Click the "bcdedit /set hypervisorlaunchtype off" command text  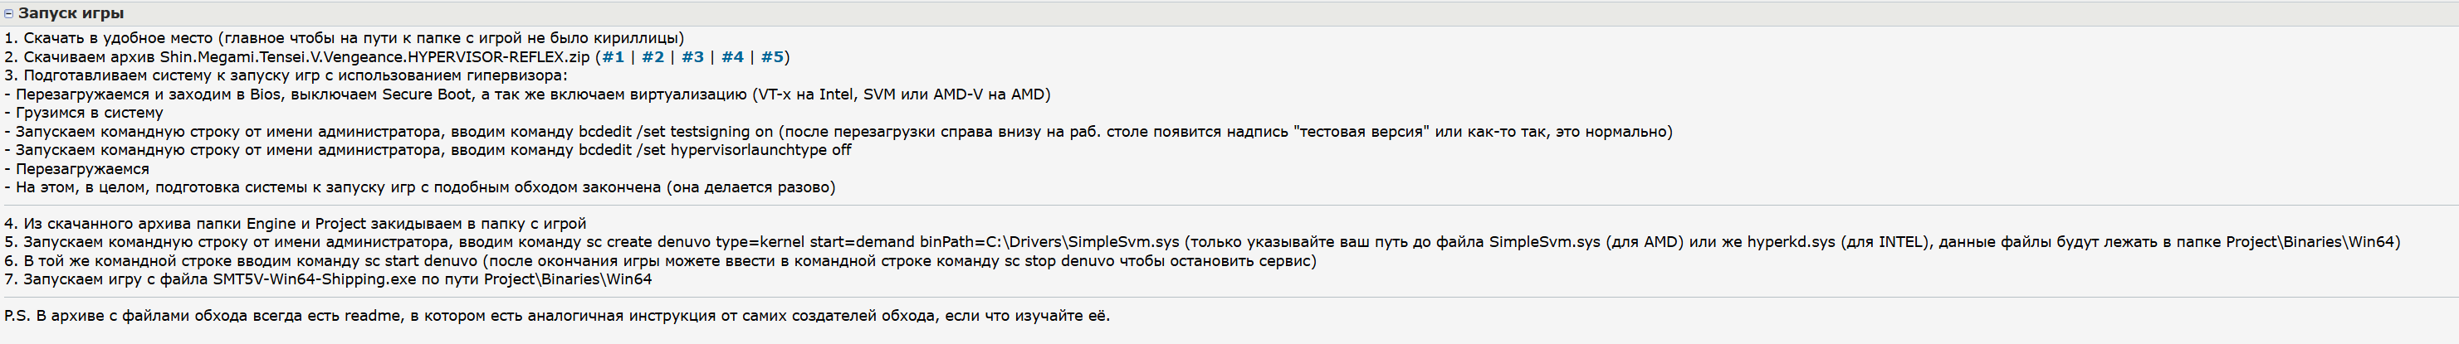point(715,149)
